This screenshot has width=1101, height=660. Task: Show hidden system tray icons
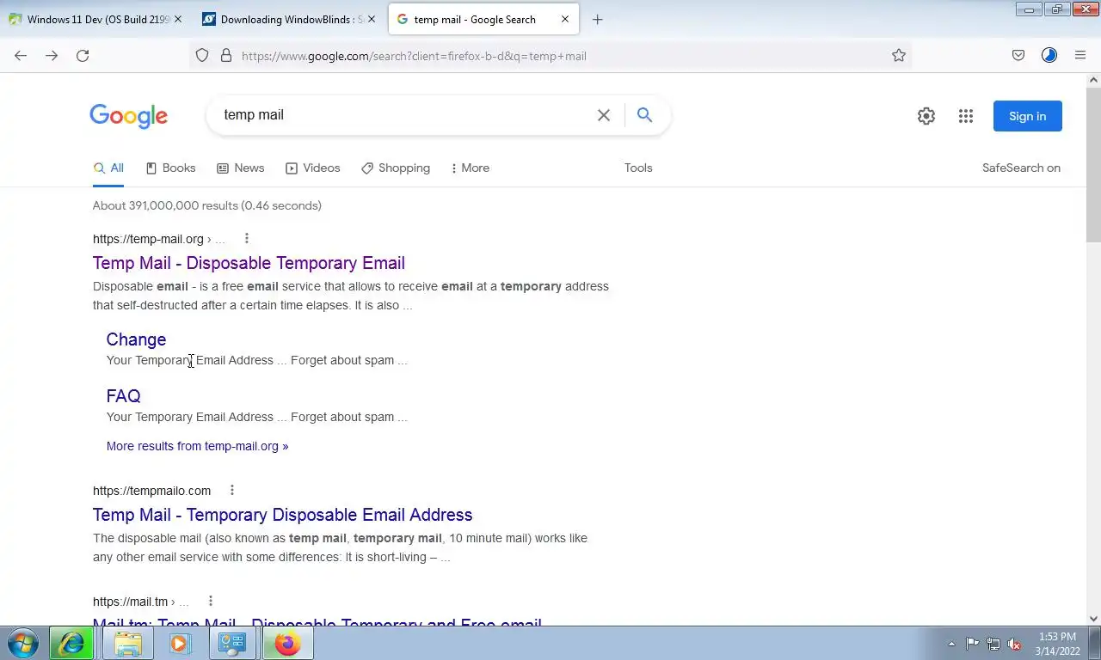click(x=951, y=644)
